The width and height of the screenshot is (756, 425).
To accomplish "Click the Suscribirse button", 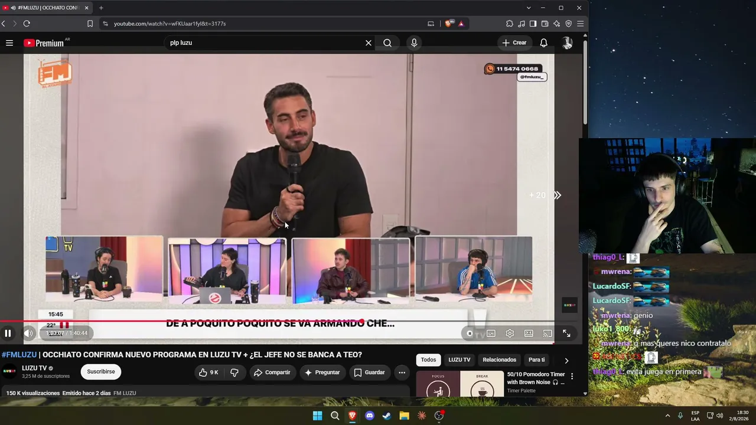I will click(101, 372).
